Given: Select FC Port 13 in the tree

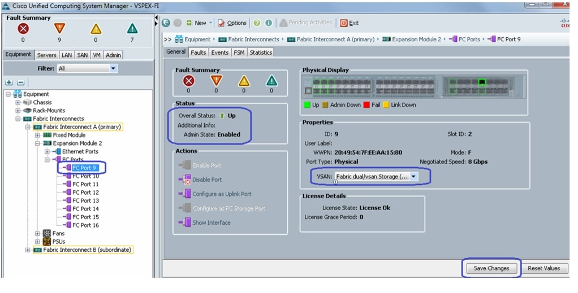Looking at the screenshot, I should click(85, 200).
